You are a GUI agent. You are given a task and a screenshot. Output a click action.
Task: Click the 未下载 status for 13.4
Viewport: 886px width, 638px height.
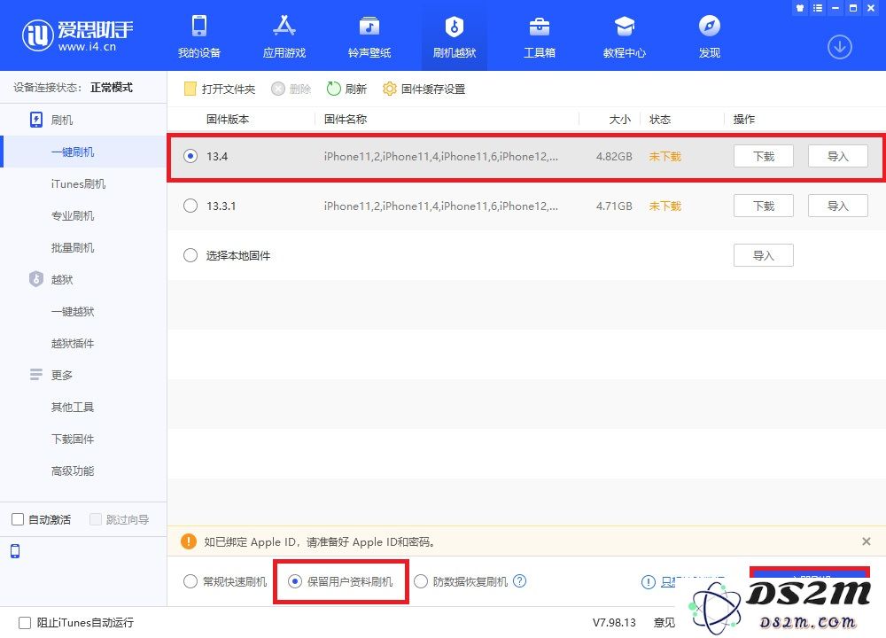(x=665, y=156)
